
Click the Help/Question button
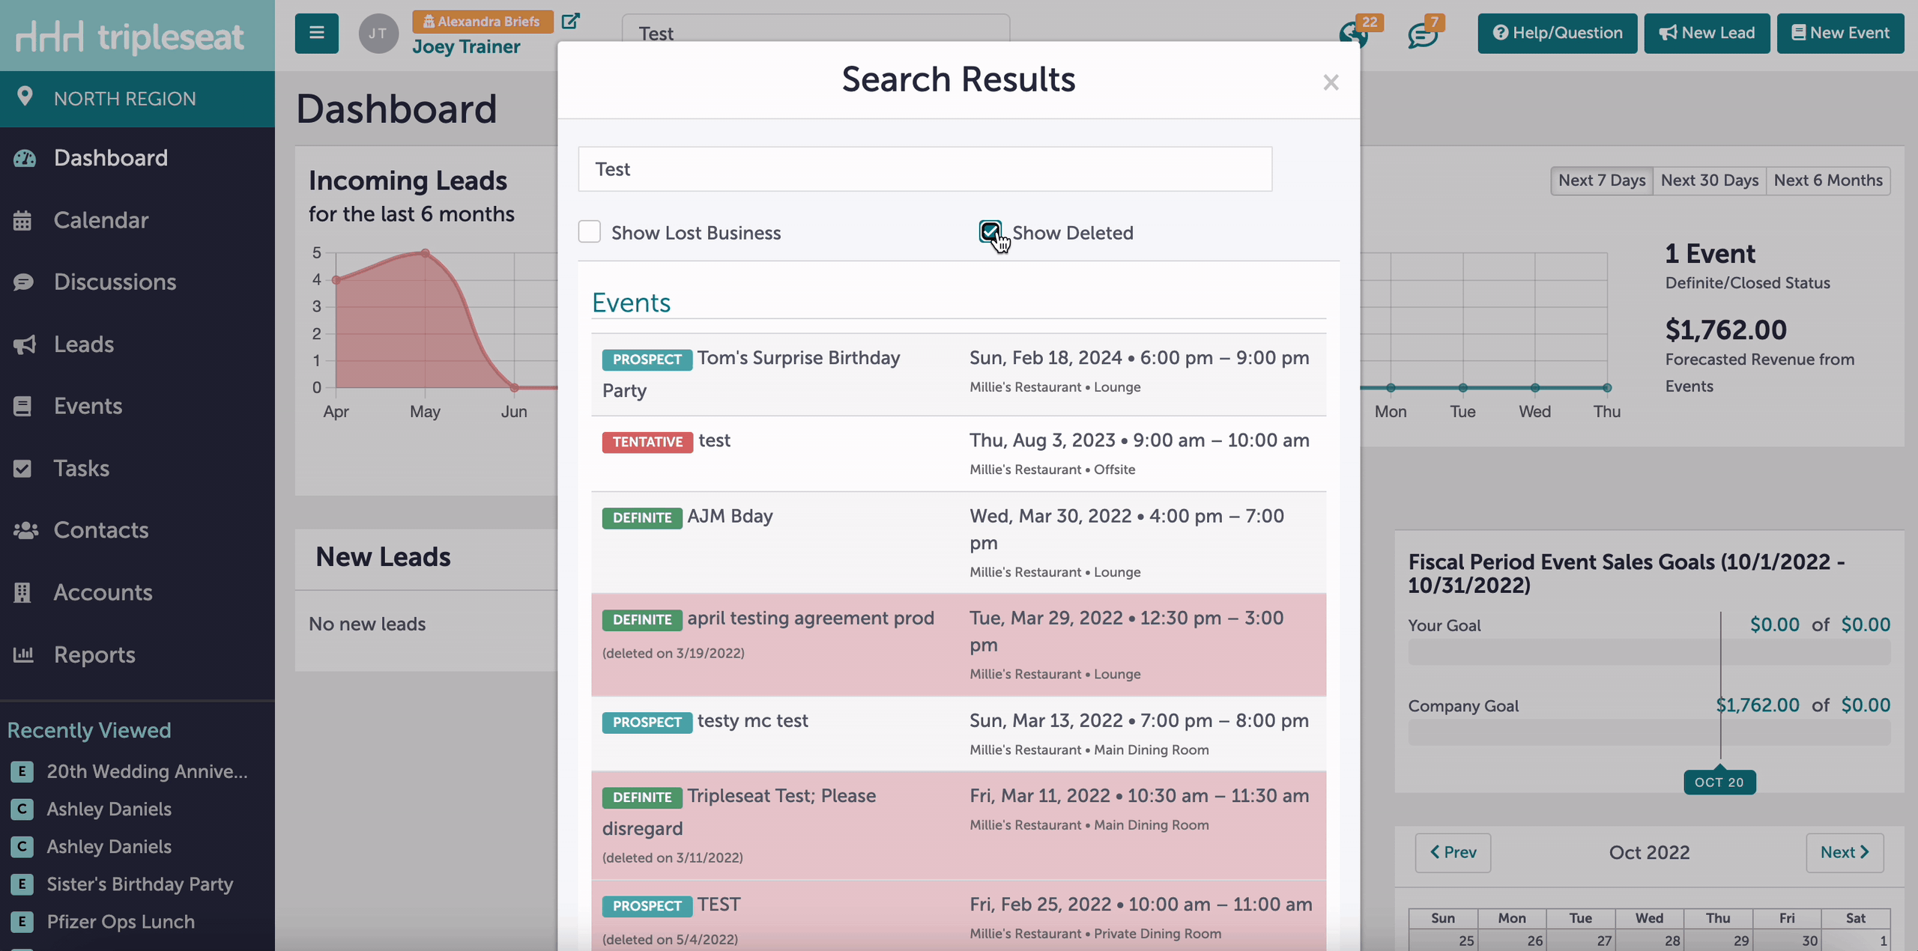coord(1557,33)
